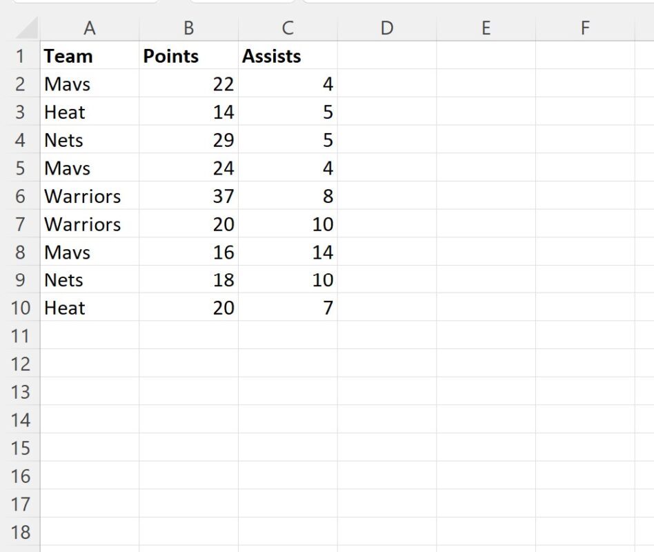The height and width of the screenshot is (552, 654).
Task: Click column C header
Action: (288, 28)
